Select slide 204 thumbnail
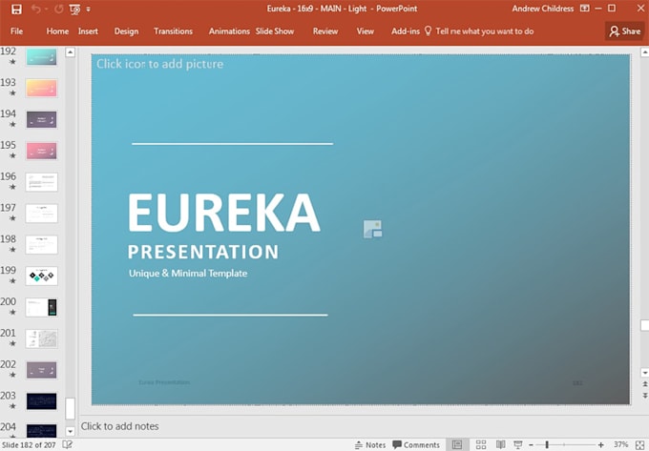Image resolution: width=649 pixels, height=451 pixels. (x=41, y=430)
